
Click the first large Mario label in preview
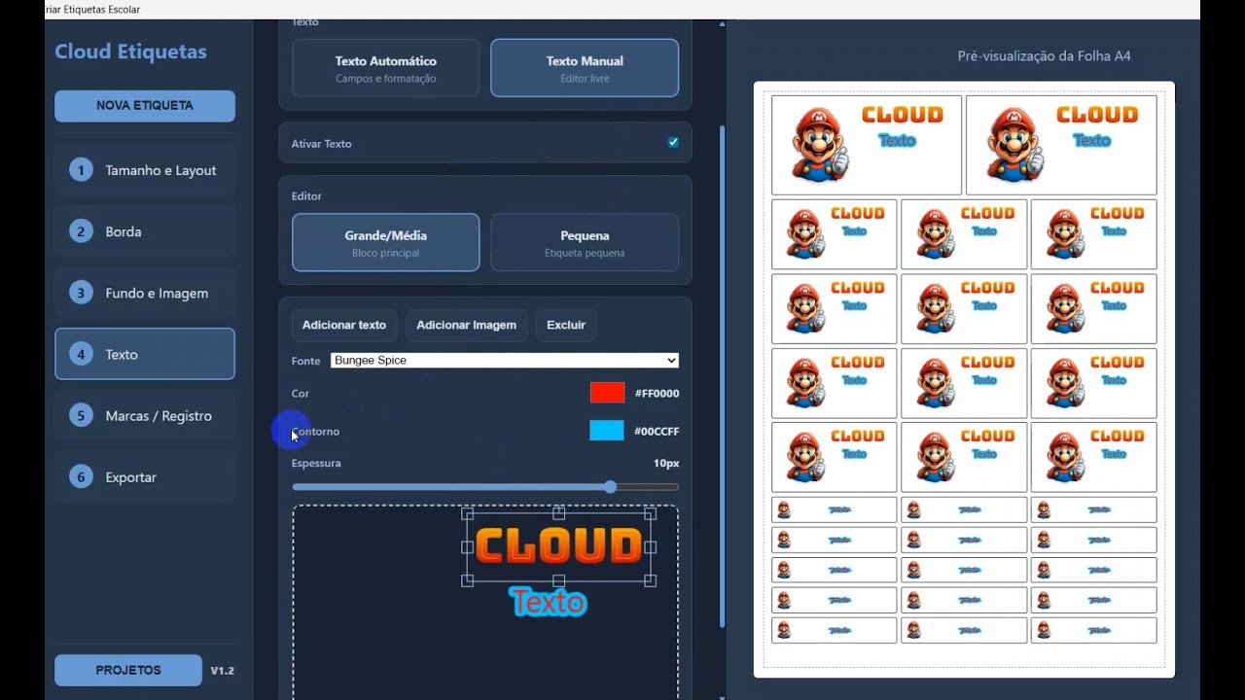(x=867, y=145)
